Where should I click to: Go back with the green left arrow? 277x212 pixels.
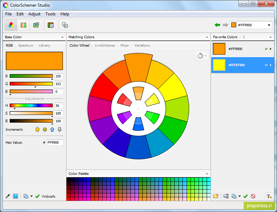click(x=217, y=25)
